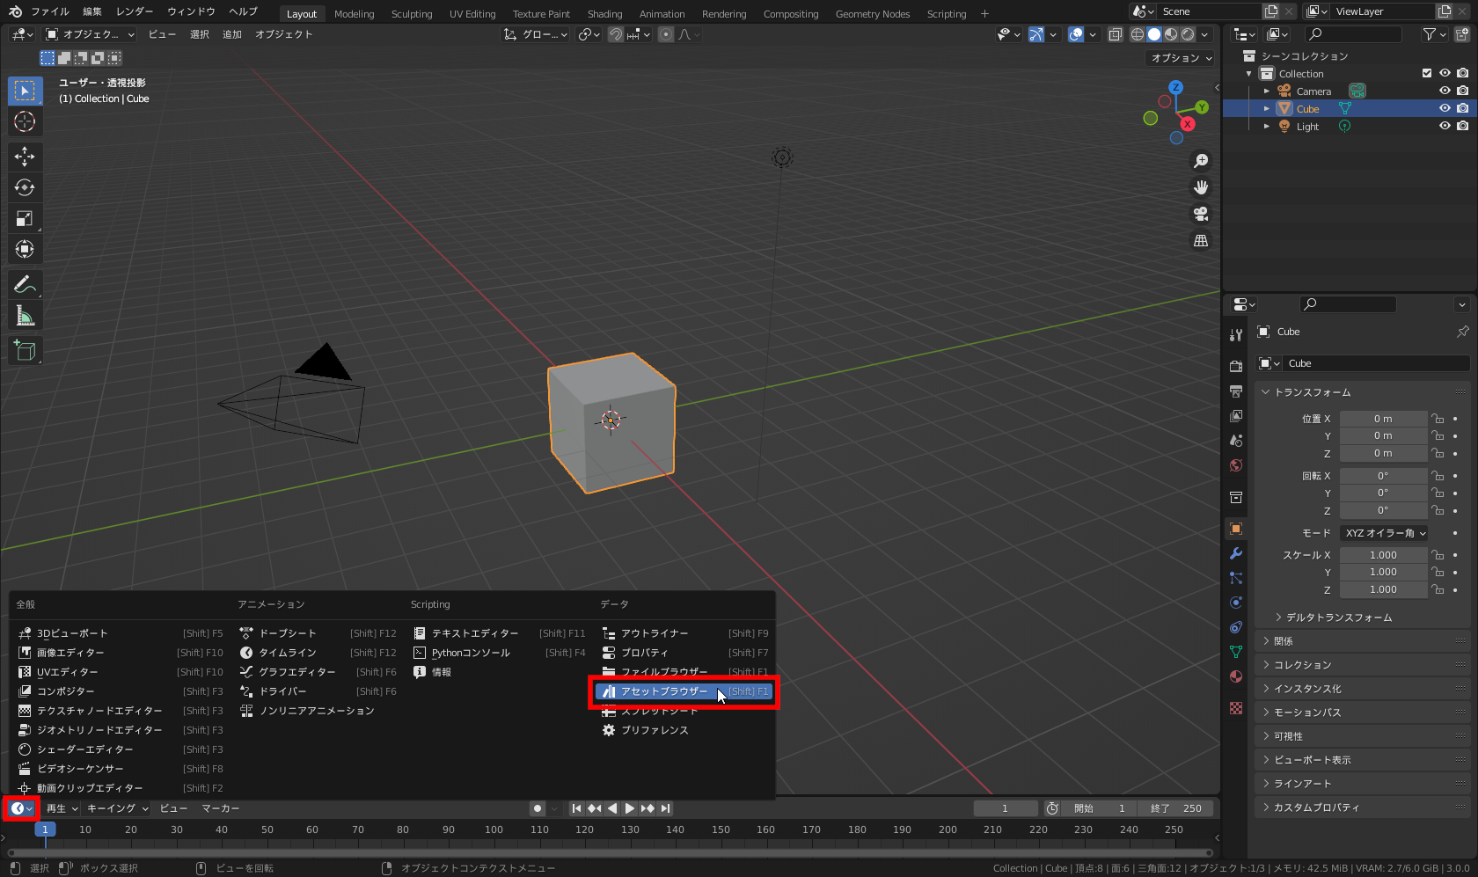Screen dimensions: 1478x877
Task: Uncheck the Collection exclude checkbox
Action: click(x=1427, y=73)
